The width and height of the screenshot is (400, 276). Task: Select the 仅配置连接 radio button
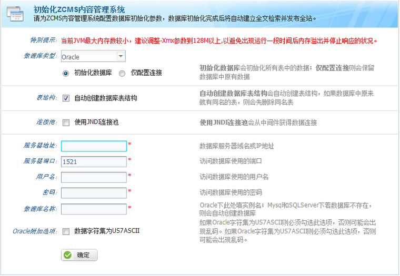(122, 73)
